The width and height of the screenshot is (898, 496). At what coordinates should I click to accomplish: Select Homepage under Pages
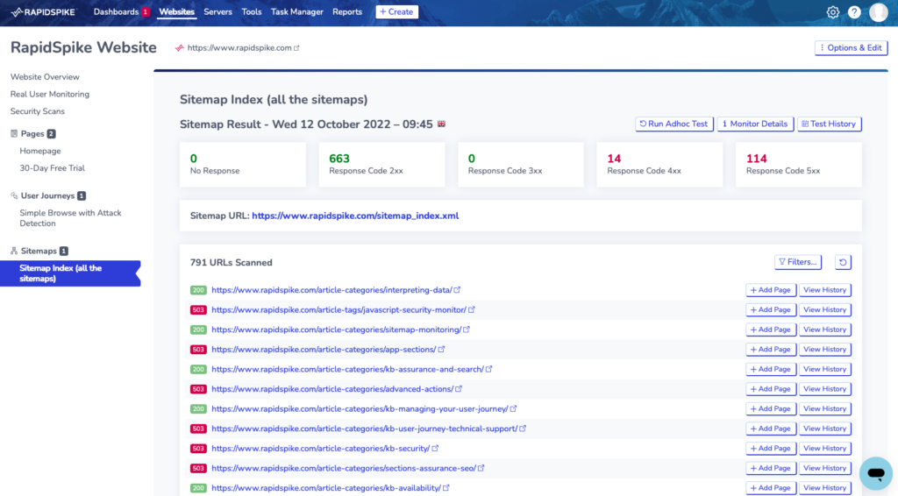(x=40, y=151)
